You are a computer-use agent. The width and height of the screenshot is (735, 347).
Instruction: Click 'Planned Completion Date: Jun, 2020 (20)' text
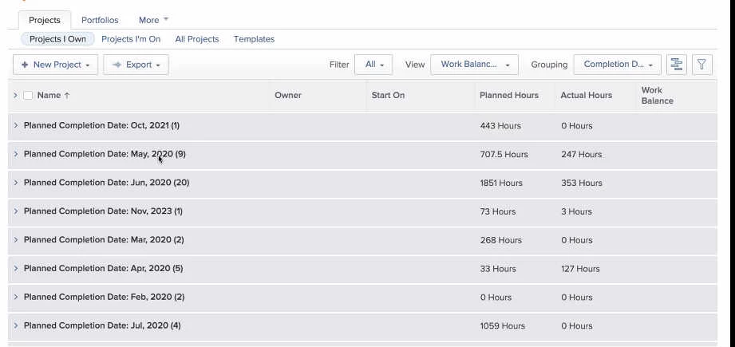pos(106,183)
